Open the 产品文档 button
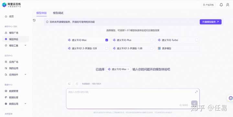 [208, 5]
